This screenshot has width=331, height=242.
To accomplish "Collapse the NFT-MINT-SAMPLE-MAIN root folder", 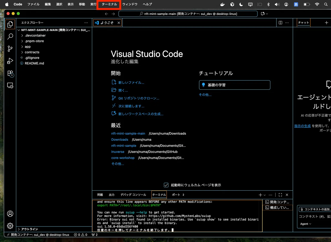I will coord(54,30).
